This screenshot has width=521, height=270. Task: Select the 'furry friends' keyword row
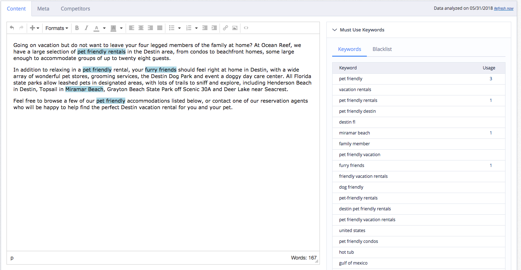[419, 166]
